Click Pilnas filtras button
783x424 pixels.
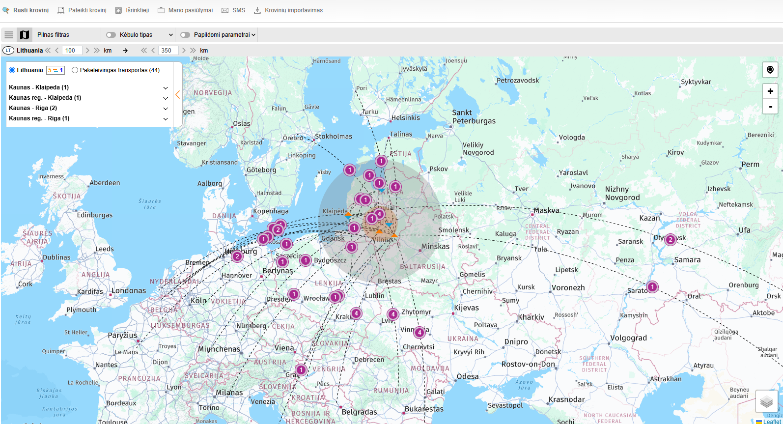(53, 35)
